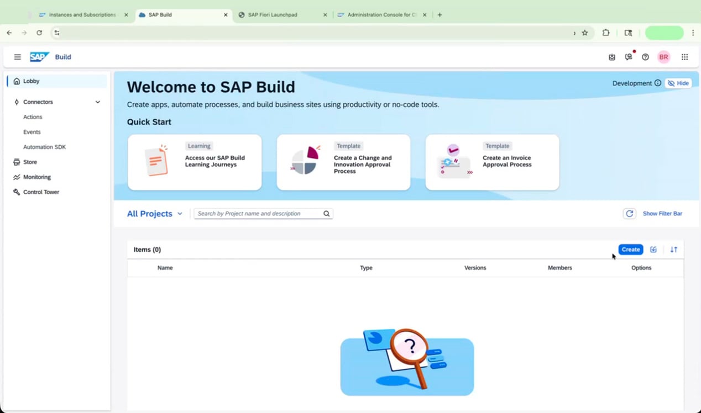Open Store in the sidebar
The image size is (701, 413).
30,162
